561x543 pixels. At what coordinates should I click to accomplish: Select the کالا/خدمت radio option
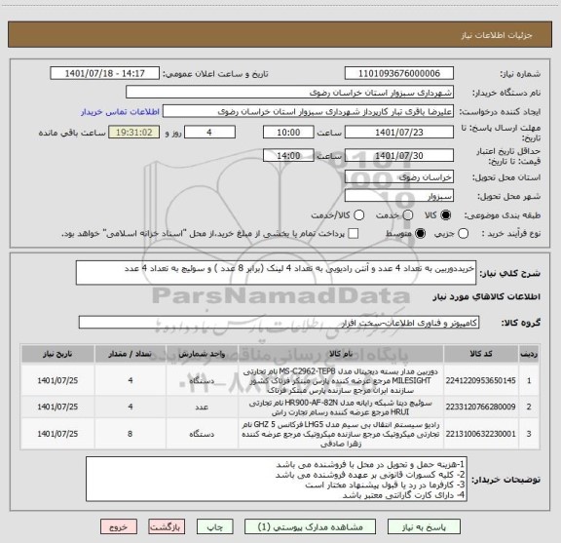358,214
